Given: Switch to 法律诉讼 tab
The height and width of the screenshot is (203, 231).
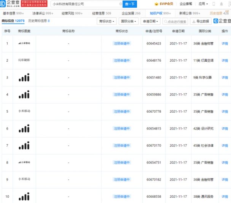Looking at the screenshot, I should click(43, 13).
